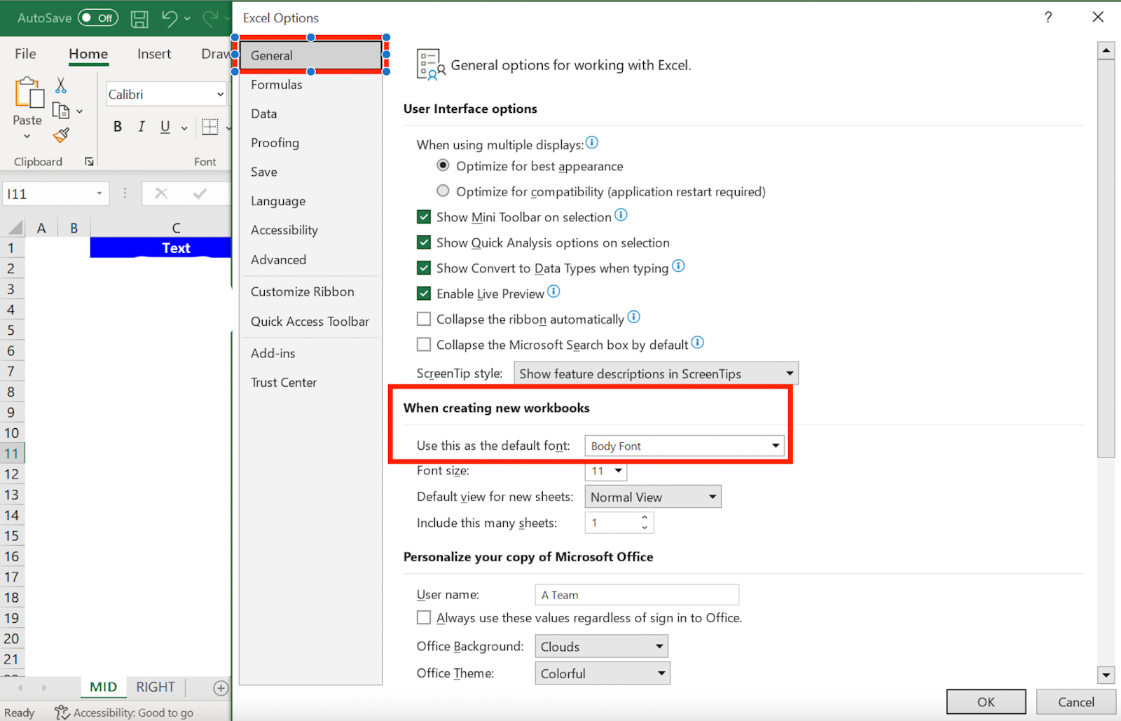
Task: Open the ScreenTip style dropdown
Action: [656, 373]
